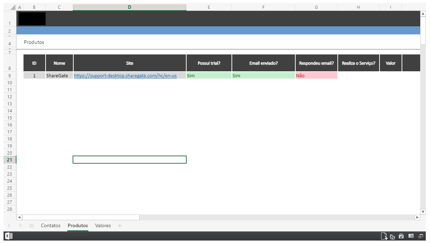Click the horizontal scrollbar thumb
The height and width of the screenshot is (243, 430).
pyautogui.click(x=81, y=217)
